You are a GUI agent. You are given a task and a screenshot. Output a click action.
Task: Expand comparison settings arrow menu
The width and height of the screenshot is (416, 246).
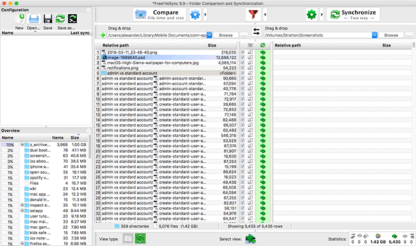205,14
